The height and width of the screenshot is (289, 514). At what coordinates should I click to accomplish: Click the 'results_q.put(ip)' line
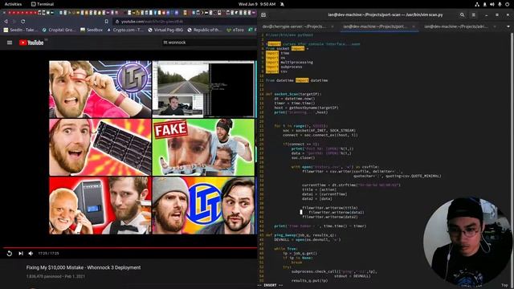[x=309, y=281]
